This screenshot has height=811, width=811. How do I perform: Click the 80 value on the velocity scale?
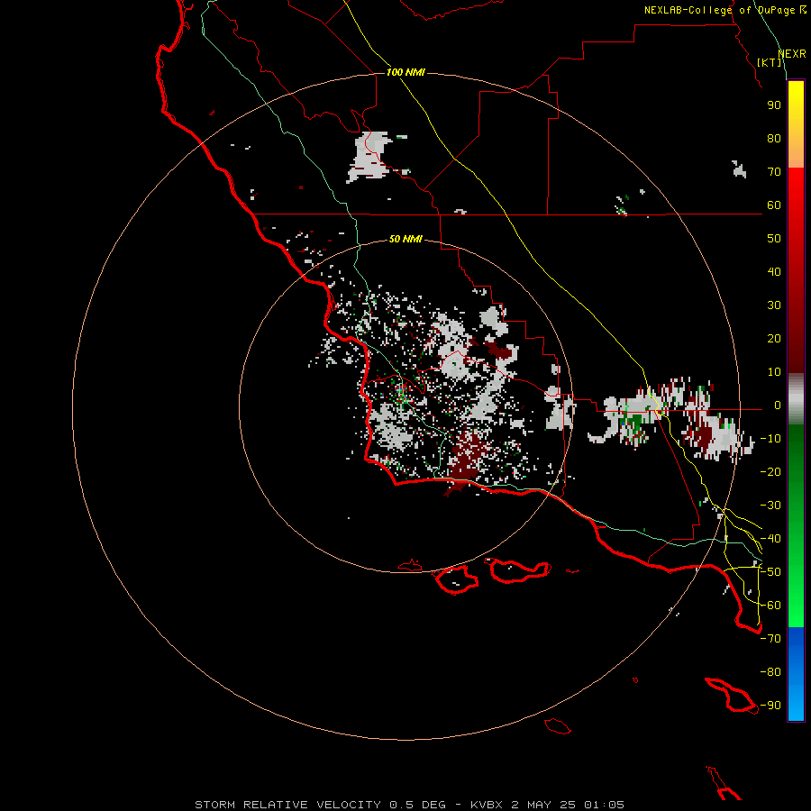[x=774, y=138]
